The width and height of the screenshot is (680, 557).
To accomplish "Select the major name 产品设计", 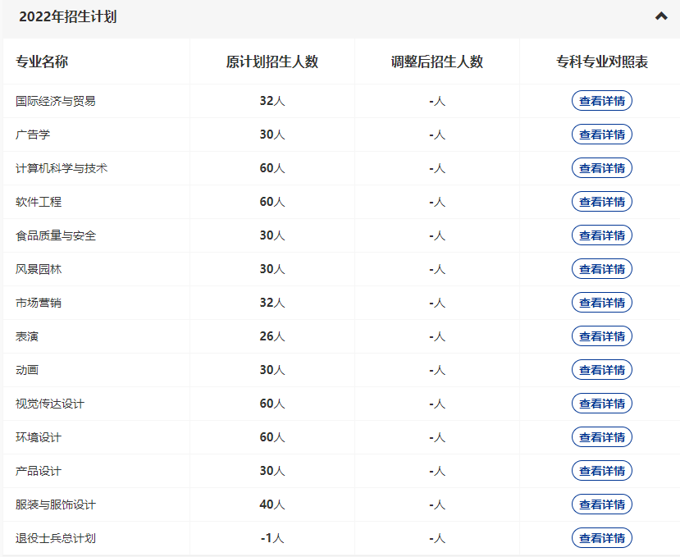I will (x=39, y=471).
